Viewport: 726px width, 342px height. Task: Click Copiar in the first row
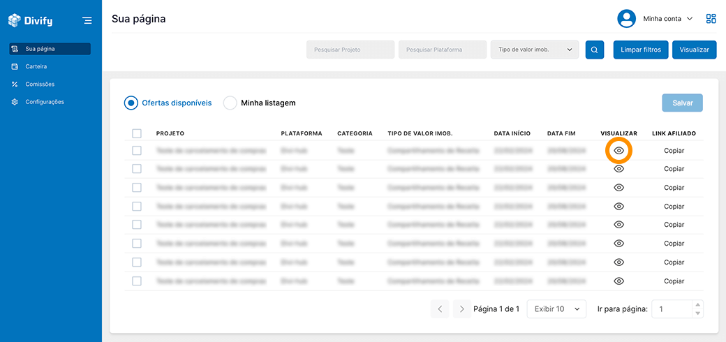tap(674, 150)
